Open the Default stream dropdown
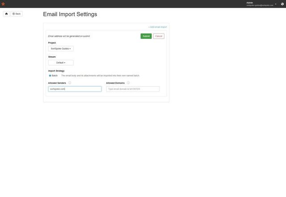This screenshot has height=197, width=286. click(61, 63)
